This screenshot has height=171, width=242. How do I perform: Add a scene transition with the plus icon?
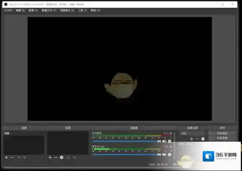pos(192,139)
